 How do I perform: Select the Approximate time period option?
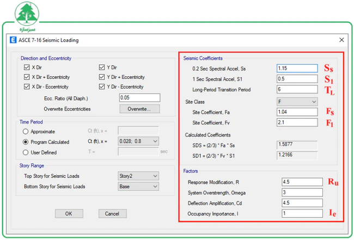[x=26, y=132]
